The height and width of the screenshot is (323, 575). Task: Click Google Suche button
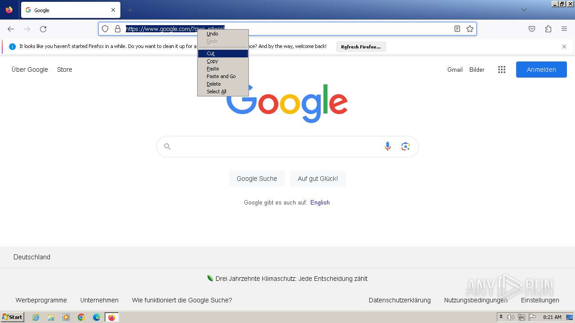pos(257,179)
